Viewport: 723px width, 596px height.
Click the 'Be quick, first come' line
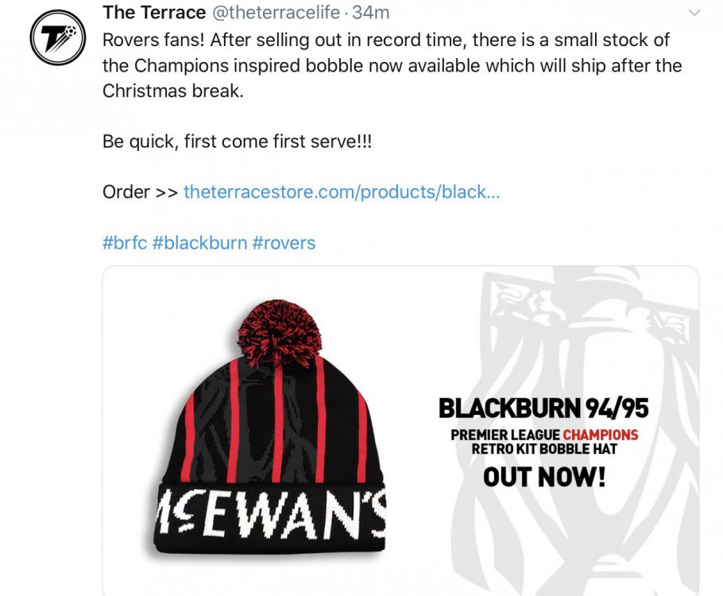point(237,141)
